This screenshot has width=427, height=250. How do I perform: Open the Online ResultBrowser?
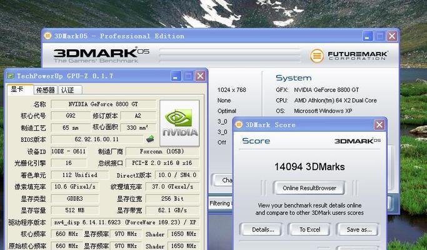point(309,188)
